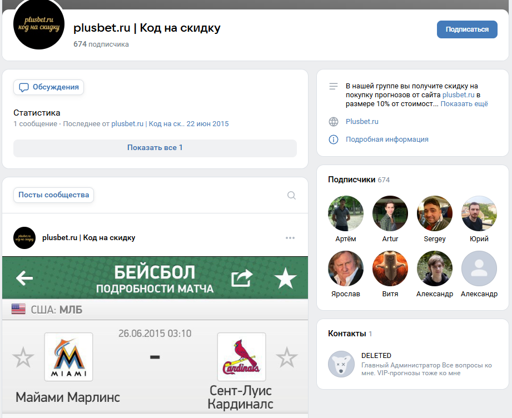Click the Сент-Луис Кардиналс team name
This screenshot has height=418, width=512.
tap(241, 397)
